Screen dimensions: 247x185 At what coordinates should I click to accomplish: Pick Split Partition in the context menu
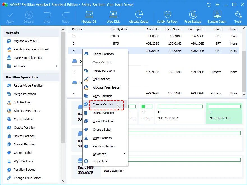tap(105, 79)
